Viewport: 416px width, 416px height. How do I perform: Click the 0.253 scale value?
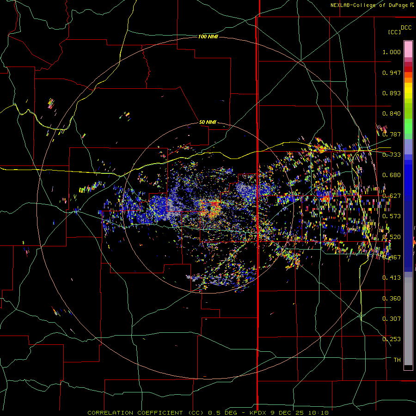point(392,339)
